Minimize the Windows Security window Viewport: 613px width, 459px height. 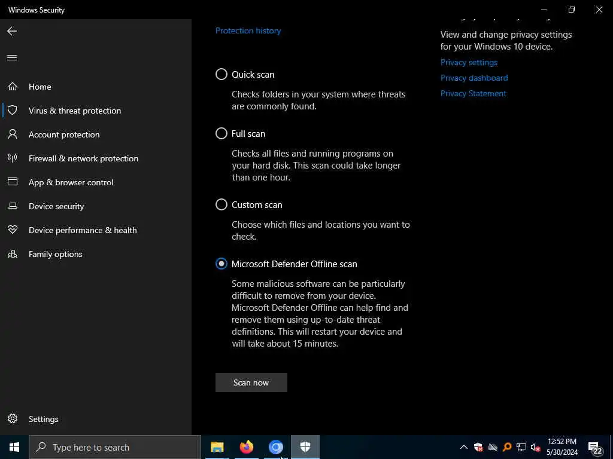tap(544, 10)
